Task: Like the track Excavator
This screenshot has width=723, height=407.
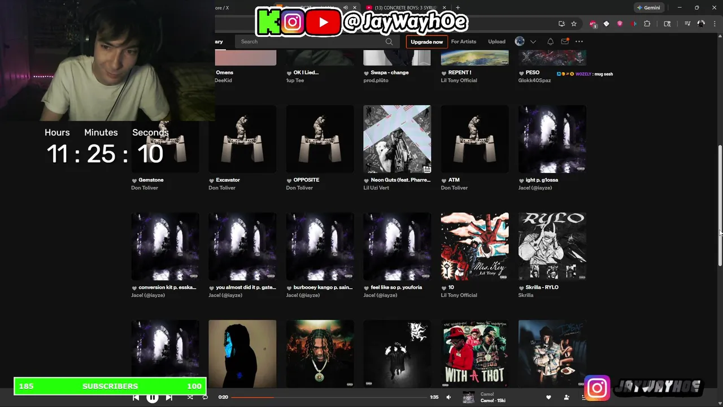Action: (212, 180)
